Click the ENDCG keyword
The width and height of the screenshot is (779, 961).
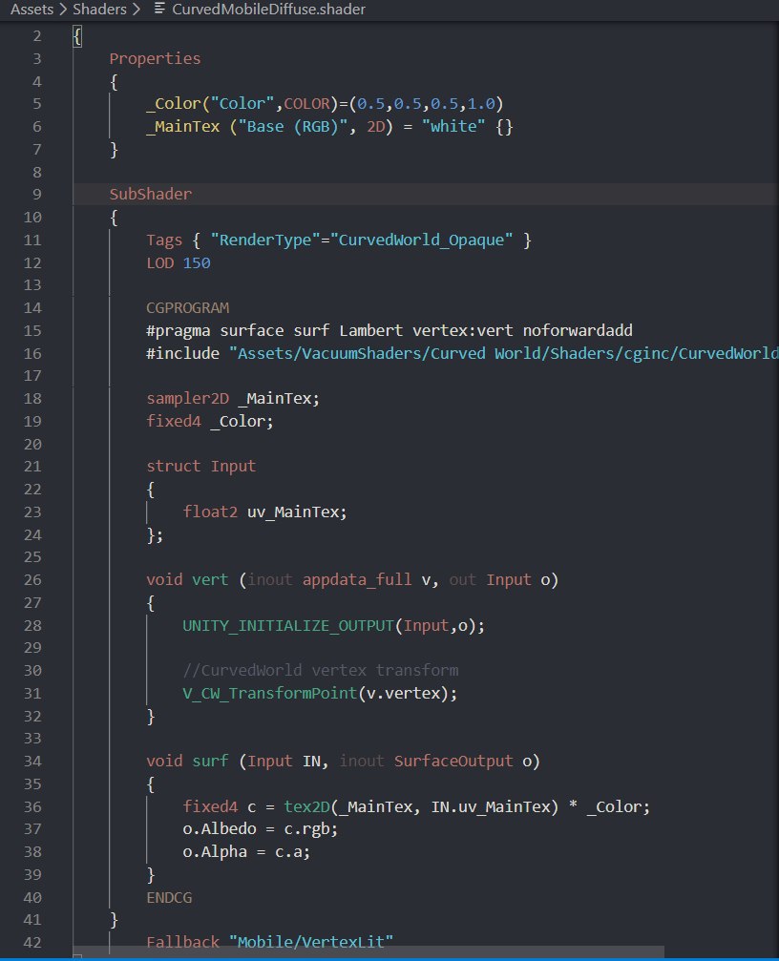click(169, 897)
